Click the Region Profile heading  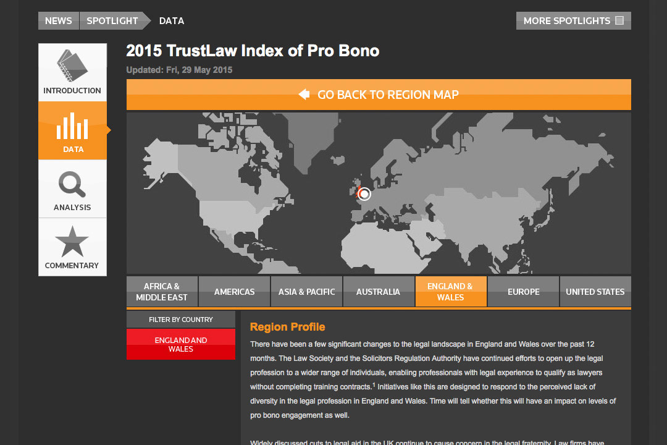[288, 327]
